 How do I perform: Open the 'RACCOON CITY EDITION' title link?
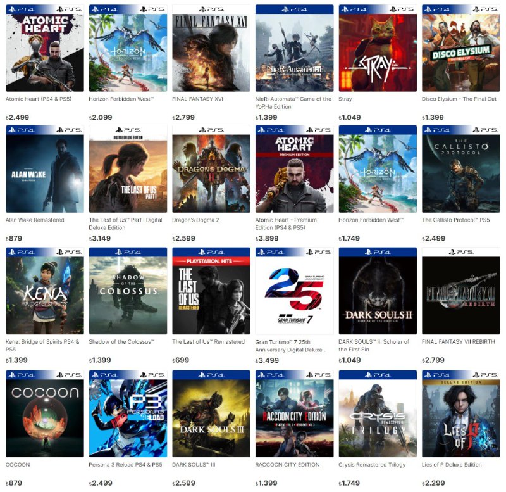pos(288,465)
